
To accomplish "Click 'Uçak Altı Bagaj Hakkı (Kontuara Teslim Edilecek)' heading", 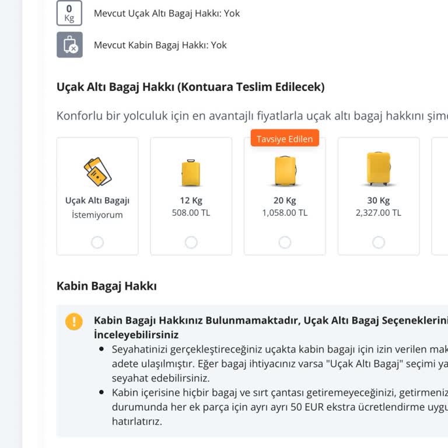I will click(x=191, y=87).
